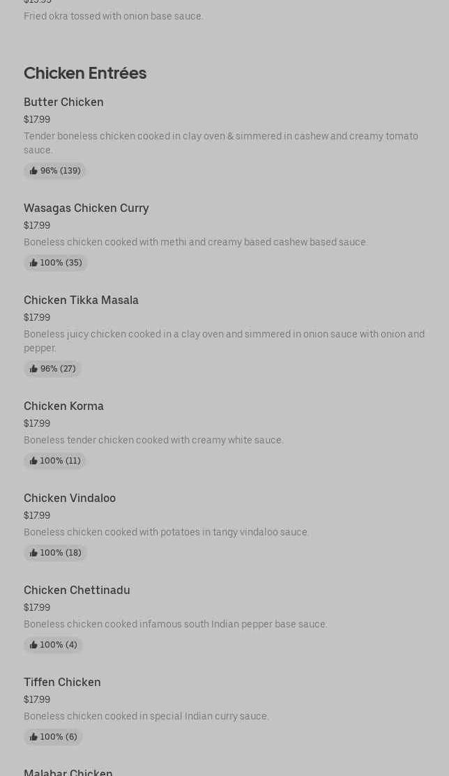Viewport: 449px width, 776px height.
Task: Click thumbs-up icon under Butter Chicken
Action: point(33,171)
